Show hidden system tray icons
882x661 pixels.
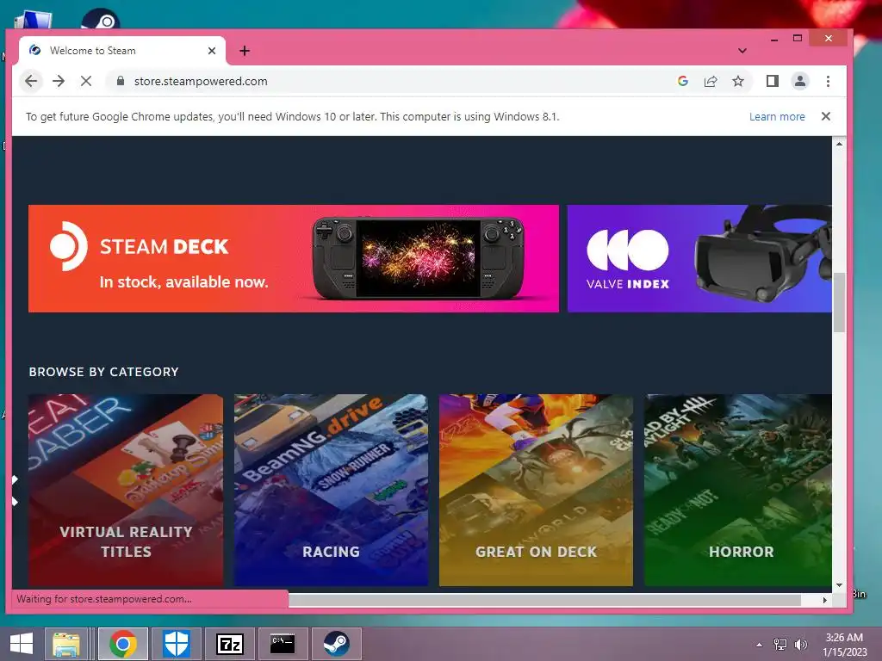pos(760,645)
